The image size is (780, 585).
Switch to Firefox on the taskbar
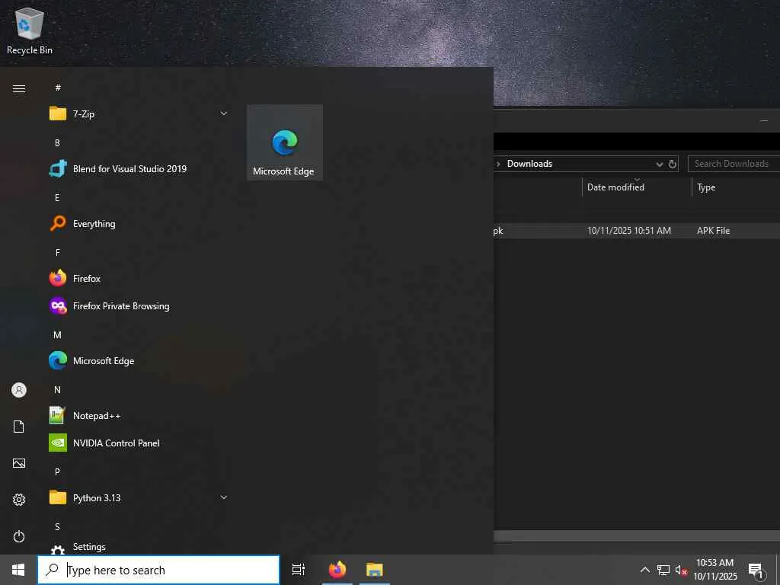(x=337, y=570)
